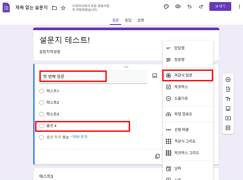Add image from the side toolbar
Viewport: 243px width, 180px height.
pos(228,109)
